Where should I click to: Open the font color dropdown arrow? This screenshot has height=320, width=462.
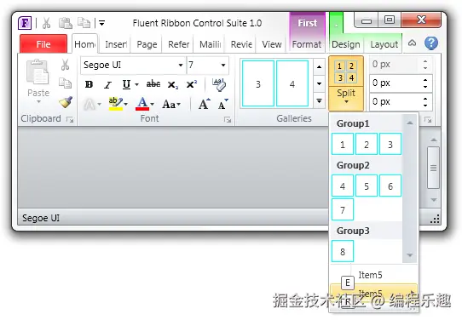(x=153, y=105)
